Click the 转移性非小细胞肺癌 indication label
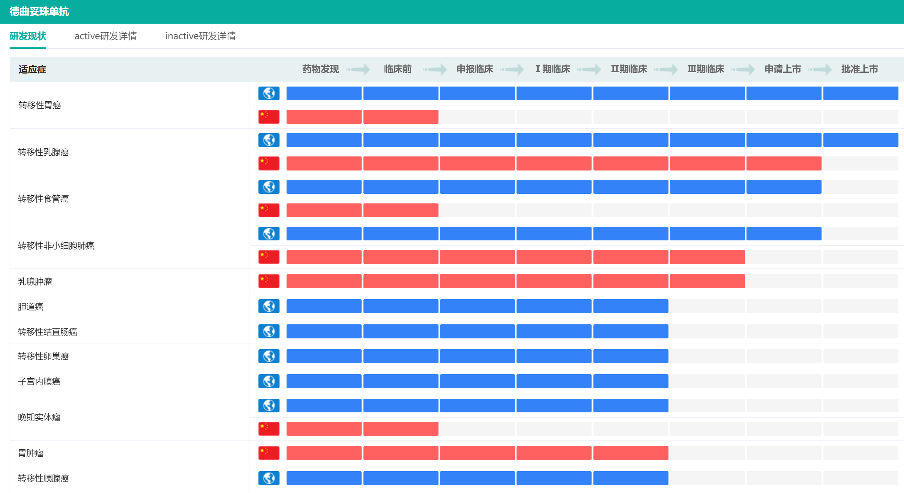 (x=56, y=246)
